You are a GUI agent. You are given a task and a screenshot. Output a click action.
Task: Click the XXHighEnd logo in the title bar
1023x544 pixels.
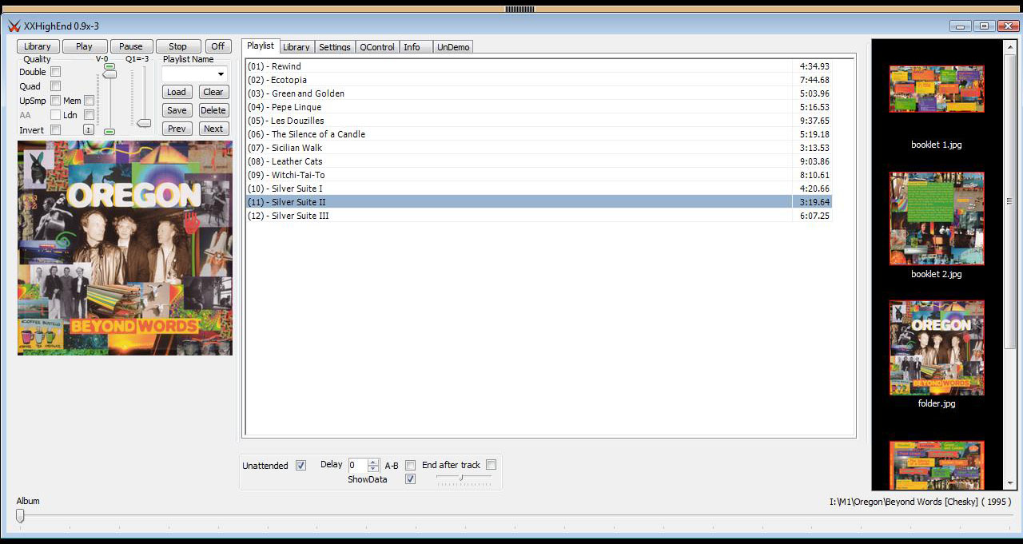(14, 26)
